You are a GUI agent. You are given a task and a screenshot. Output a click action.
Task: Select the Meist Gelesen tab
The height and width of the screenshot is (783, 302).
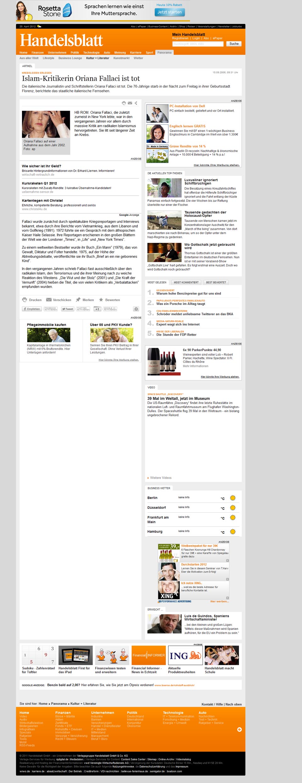click(x=157, y=282)
